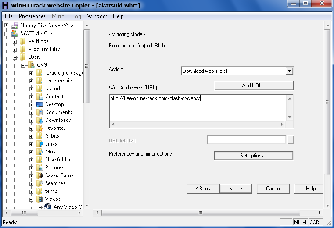This screenshot has width=334, height=228.
Task: Collapse the Users tree node
Action: pos(14,57)
